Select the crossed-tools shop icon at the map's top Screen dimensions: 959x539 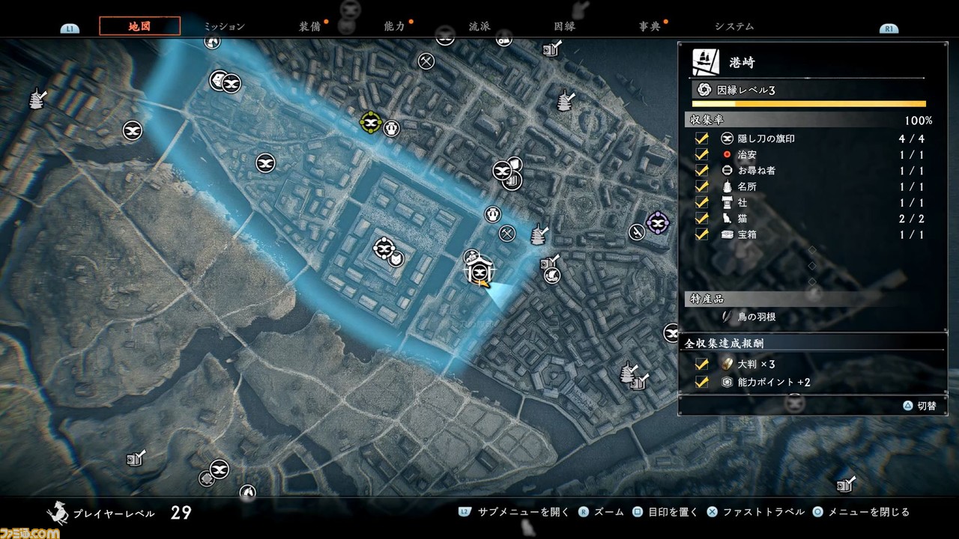click(426, 61)
